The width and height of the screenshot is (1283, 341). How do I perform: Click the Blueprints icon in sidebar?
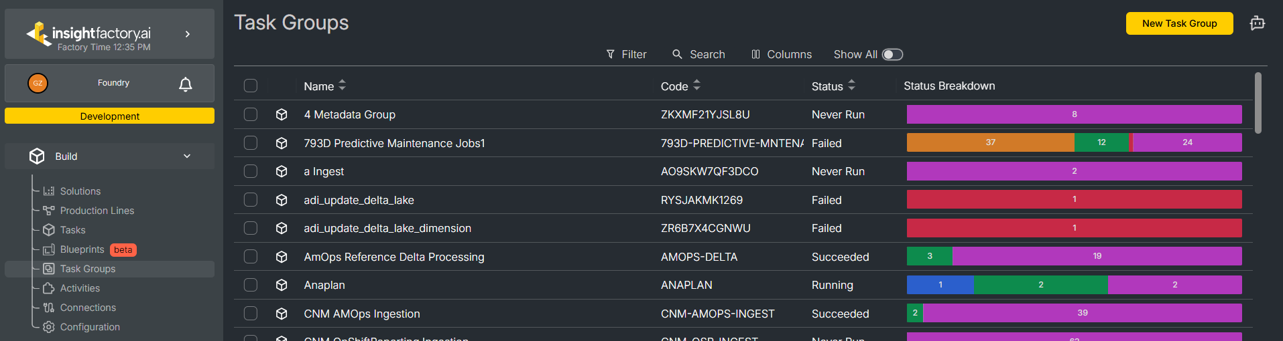point(49,249)
